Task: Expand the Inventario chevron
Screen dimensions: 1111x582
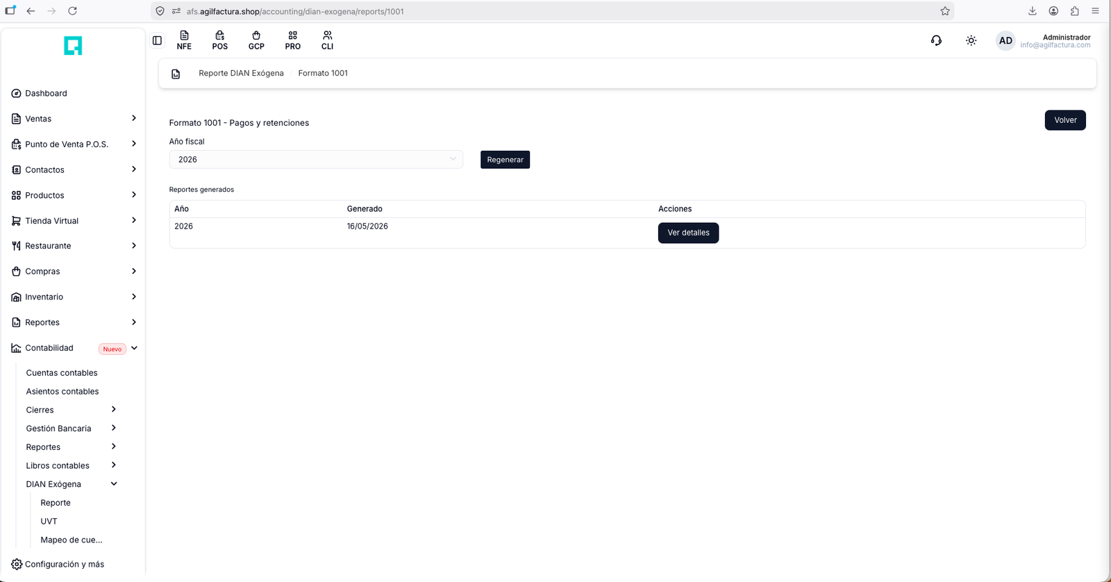Action: (x=134, y=297)
